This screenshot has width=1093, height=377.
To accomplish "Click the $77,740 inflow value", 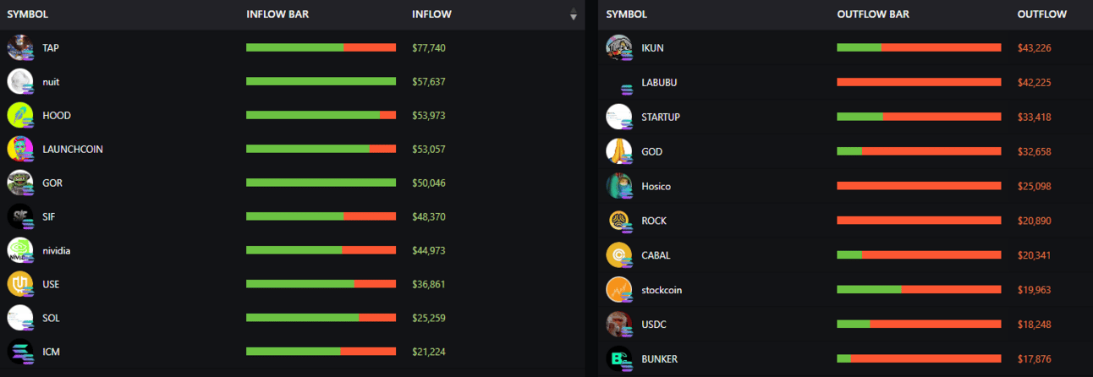I will [x=429, y=48].
